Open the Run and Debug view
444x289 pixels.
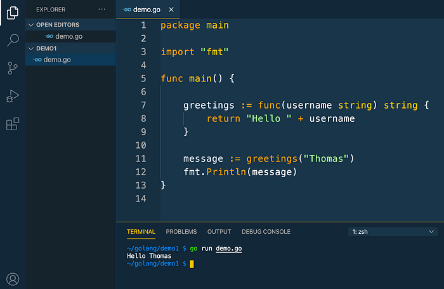pos(13,96)
